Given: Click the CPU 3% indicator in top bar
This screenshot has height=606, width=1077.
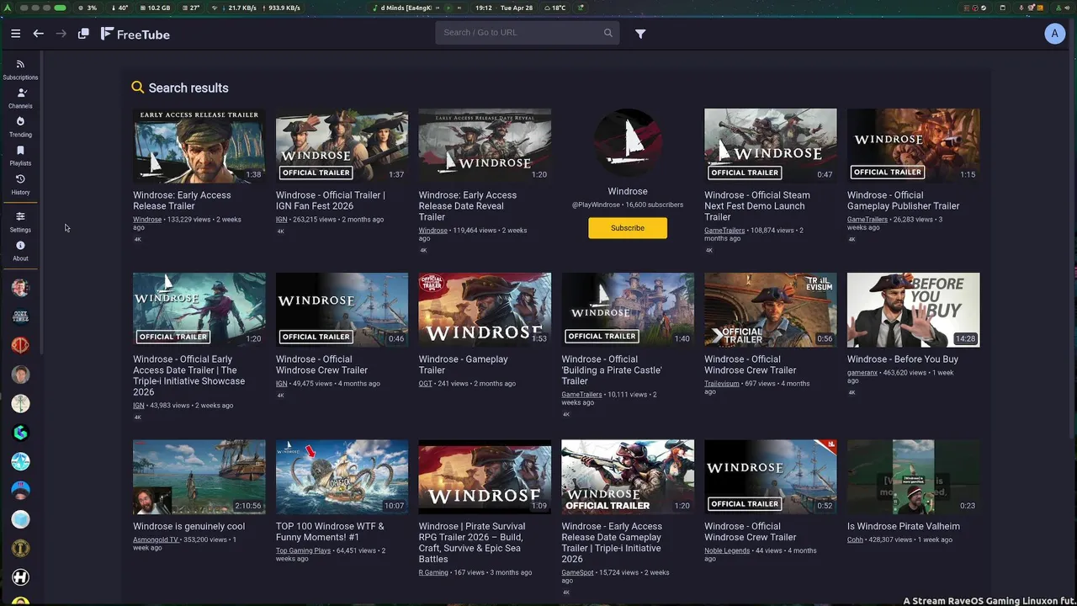Looking at the screenshot, I should pos(87,8).
